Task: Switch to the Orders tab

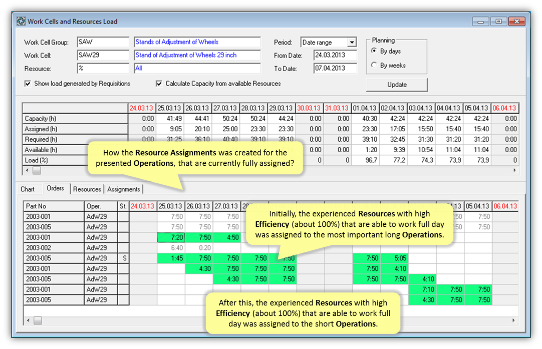Action: pyautogui.click(x=56, y=188)
